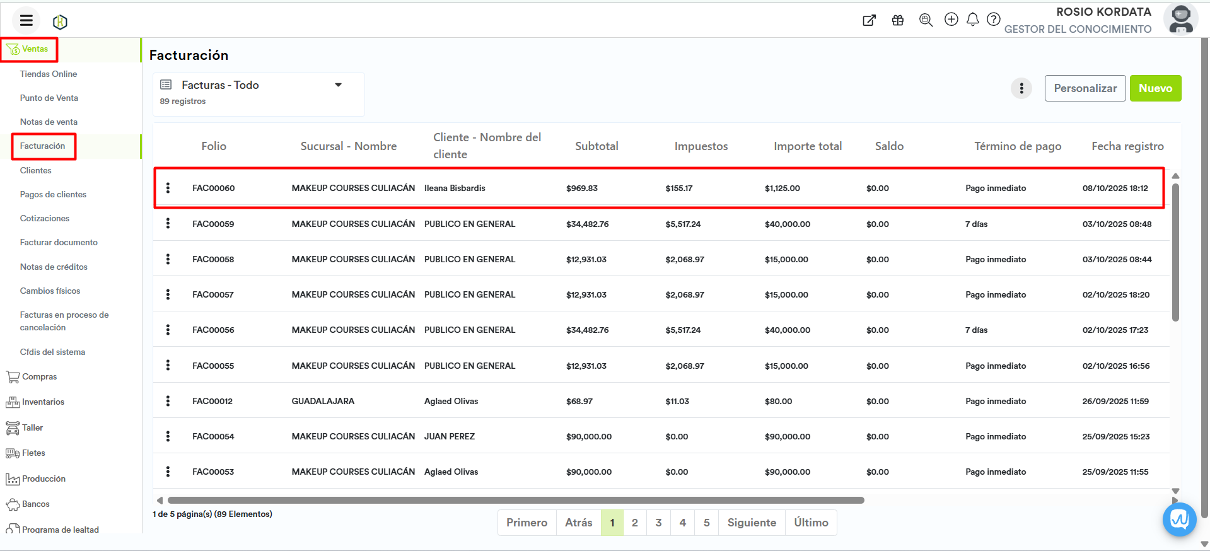Viewport: 1210px width, 551px height.
Task: Sort by Importe total column header
Action: coord(807,146)
